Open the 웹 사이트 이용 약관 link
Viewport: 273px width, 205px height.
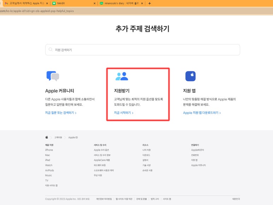(124, 199)
